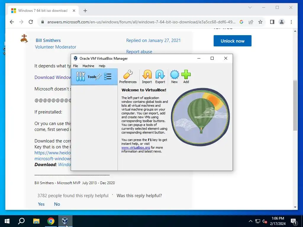Click the page scrollbar thumb in Chrome

tap(295, 106)
